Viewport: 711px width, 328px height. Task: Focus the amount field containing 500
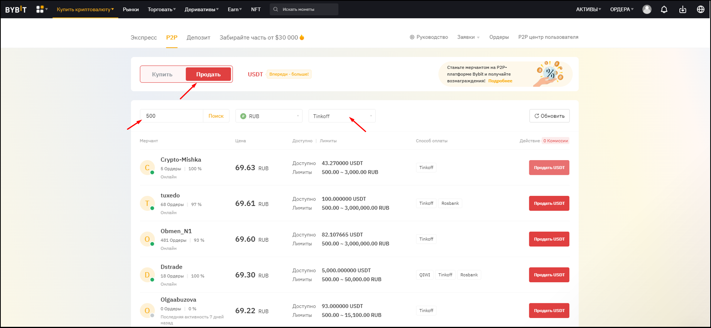coord(172,116)
